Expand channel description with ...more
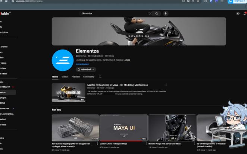The height and width of the screenshot is (154, 247). (x=127, y=60)
